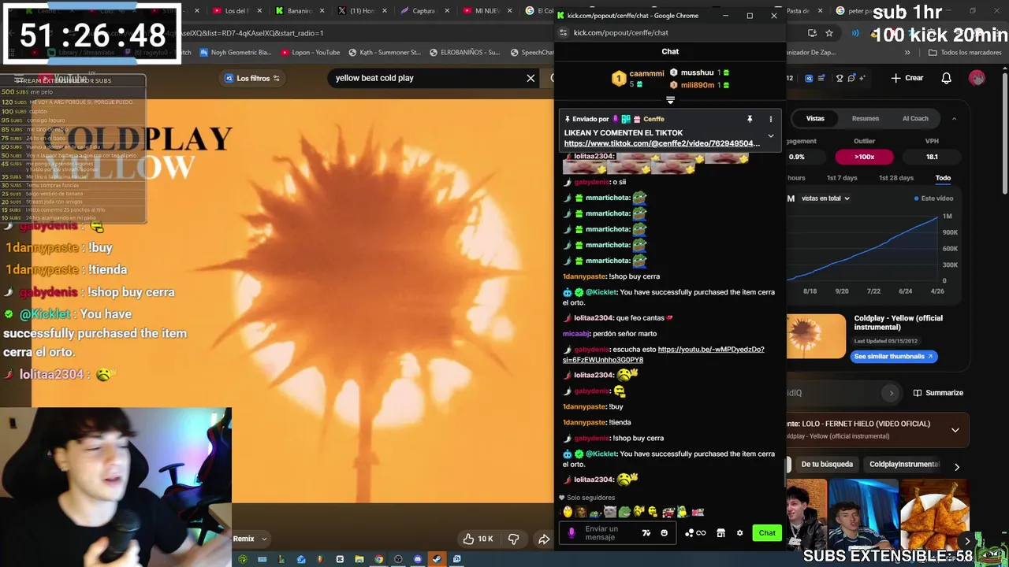Viewport: 1009px width, 567px height.
Task: Select the 'De tu búsqueda' chip
Action: (827, 465)
